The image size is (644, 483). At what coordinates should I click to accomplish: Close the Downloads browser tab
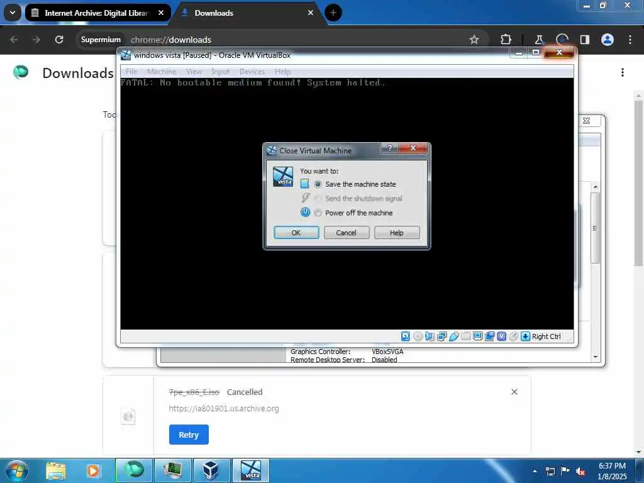311,13
